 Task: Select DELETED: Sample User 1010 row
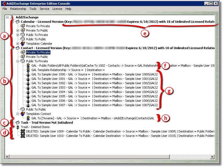coord(120,136)
